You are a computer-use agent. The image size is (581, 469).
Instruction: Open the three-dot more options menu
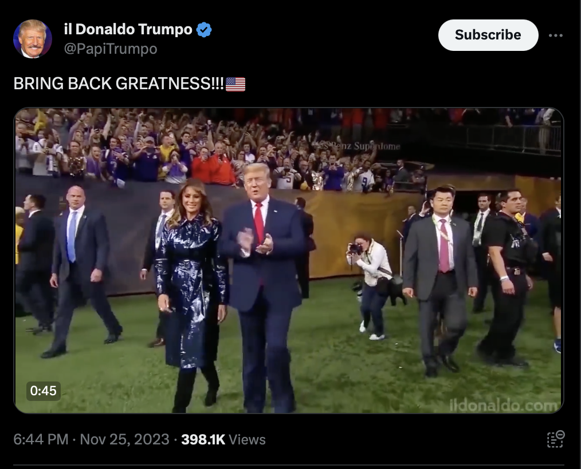(555, 35)
